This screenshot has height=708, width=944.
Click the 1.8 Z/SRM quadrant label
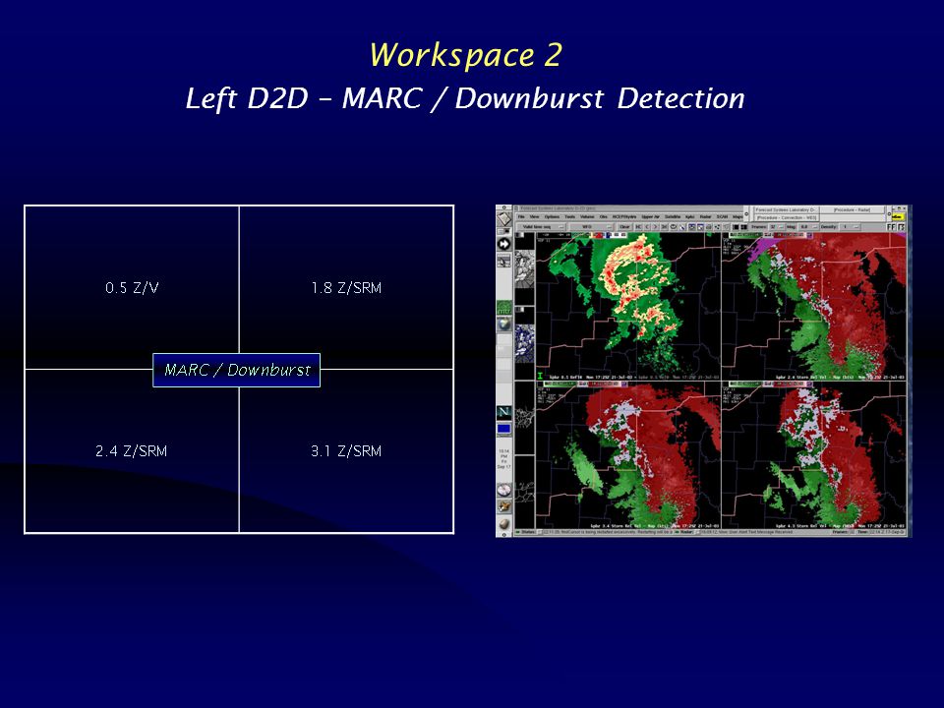346,288
